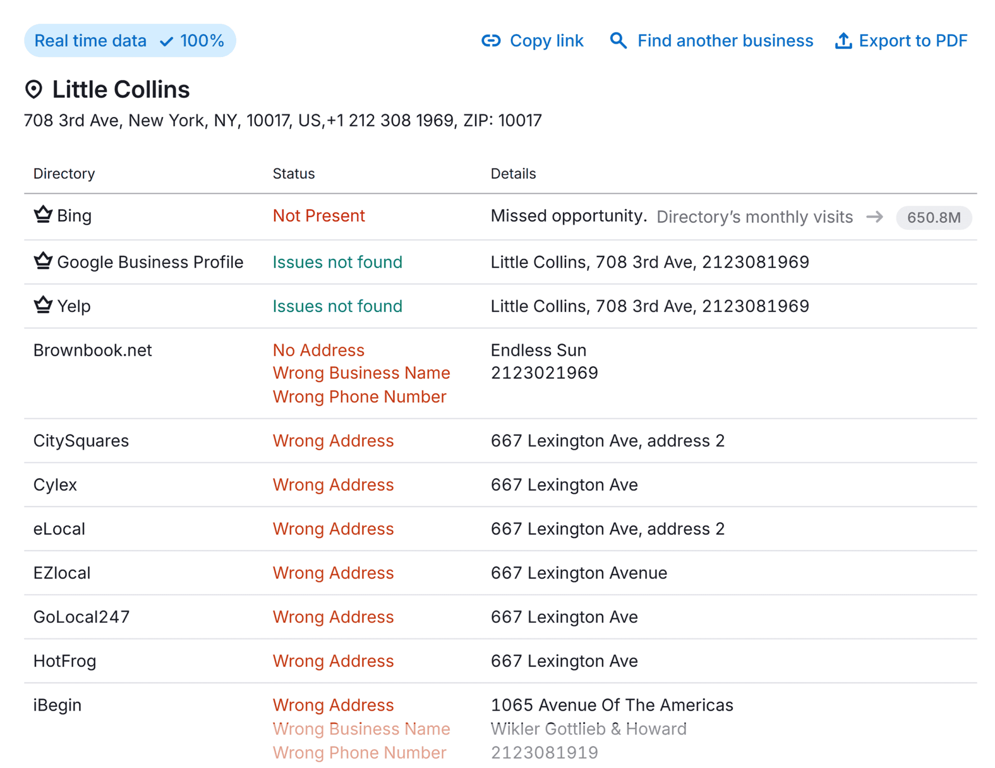Screen dimensions: 995x768
Task: Click the Directory column header
Action: pos(64,174)
